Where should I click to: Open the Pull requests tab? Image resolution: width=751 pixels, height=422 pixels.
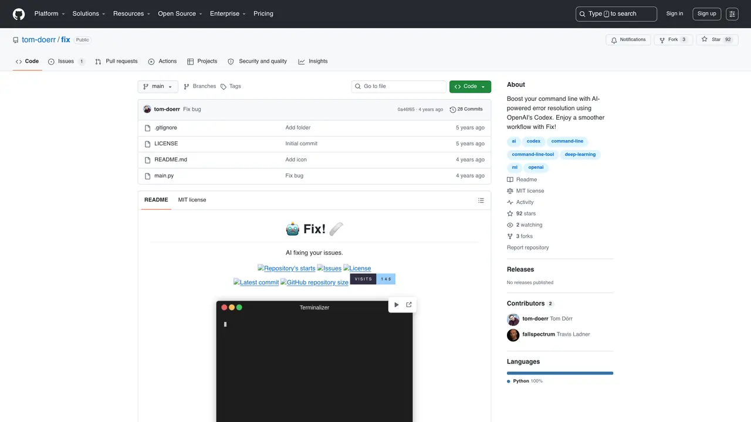pos(116,62)
